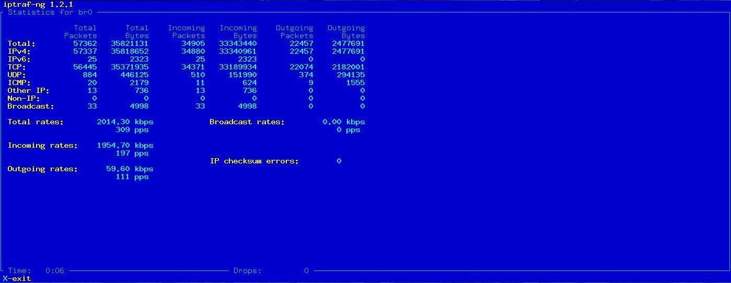Select the IPv6: row label

coord(19,59)
